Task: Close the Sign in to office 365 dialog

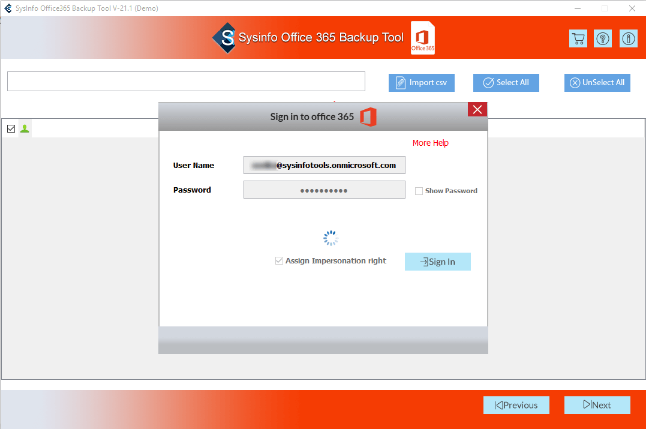Action: pyautogui.click(x=477, y=110)
